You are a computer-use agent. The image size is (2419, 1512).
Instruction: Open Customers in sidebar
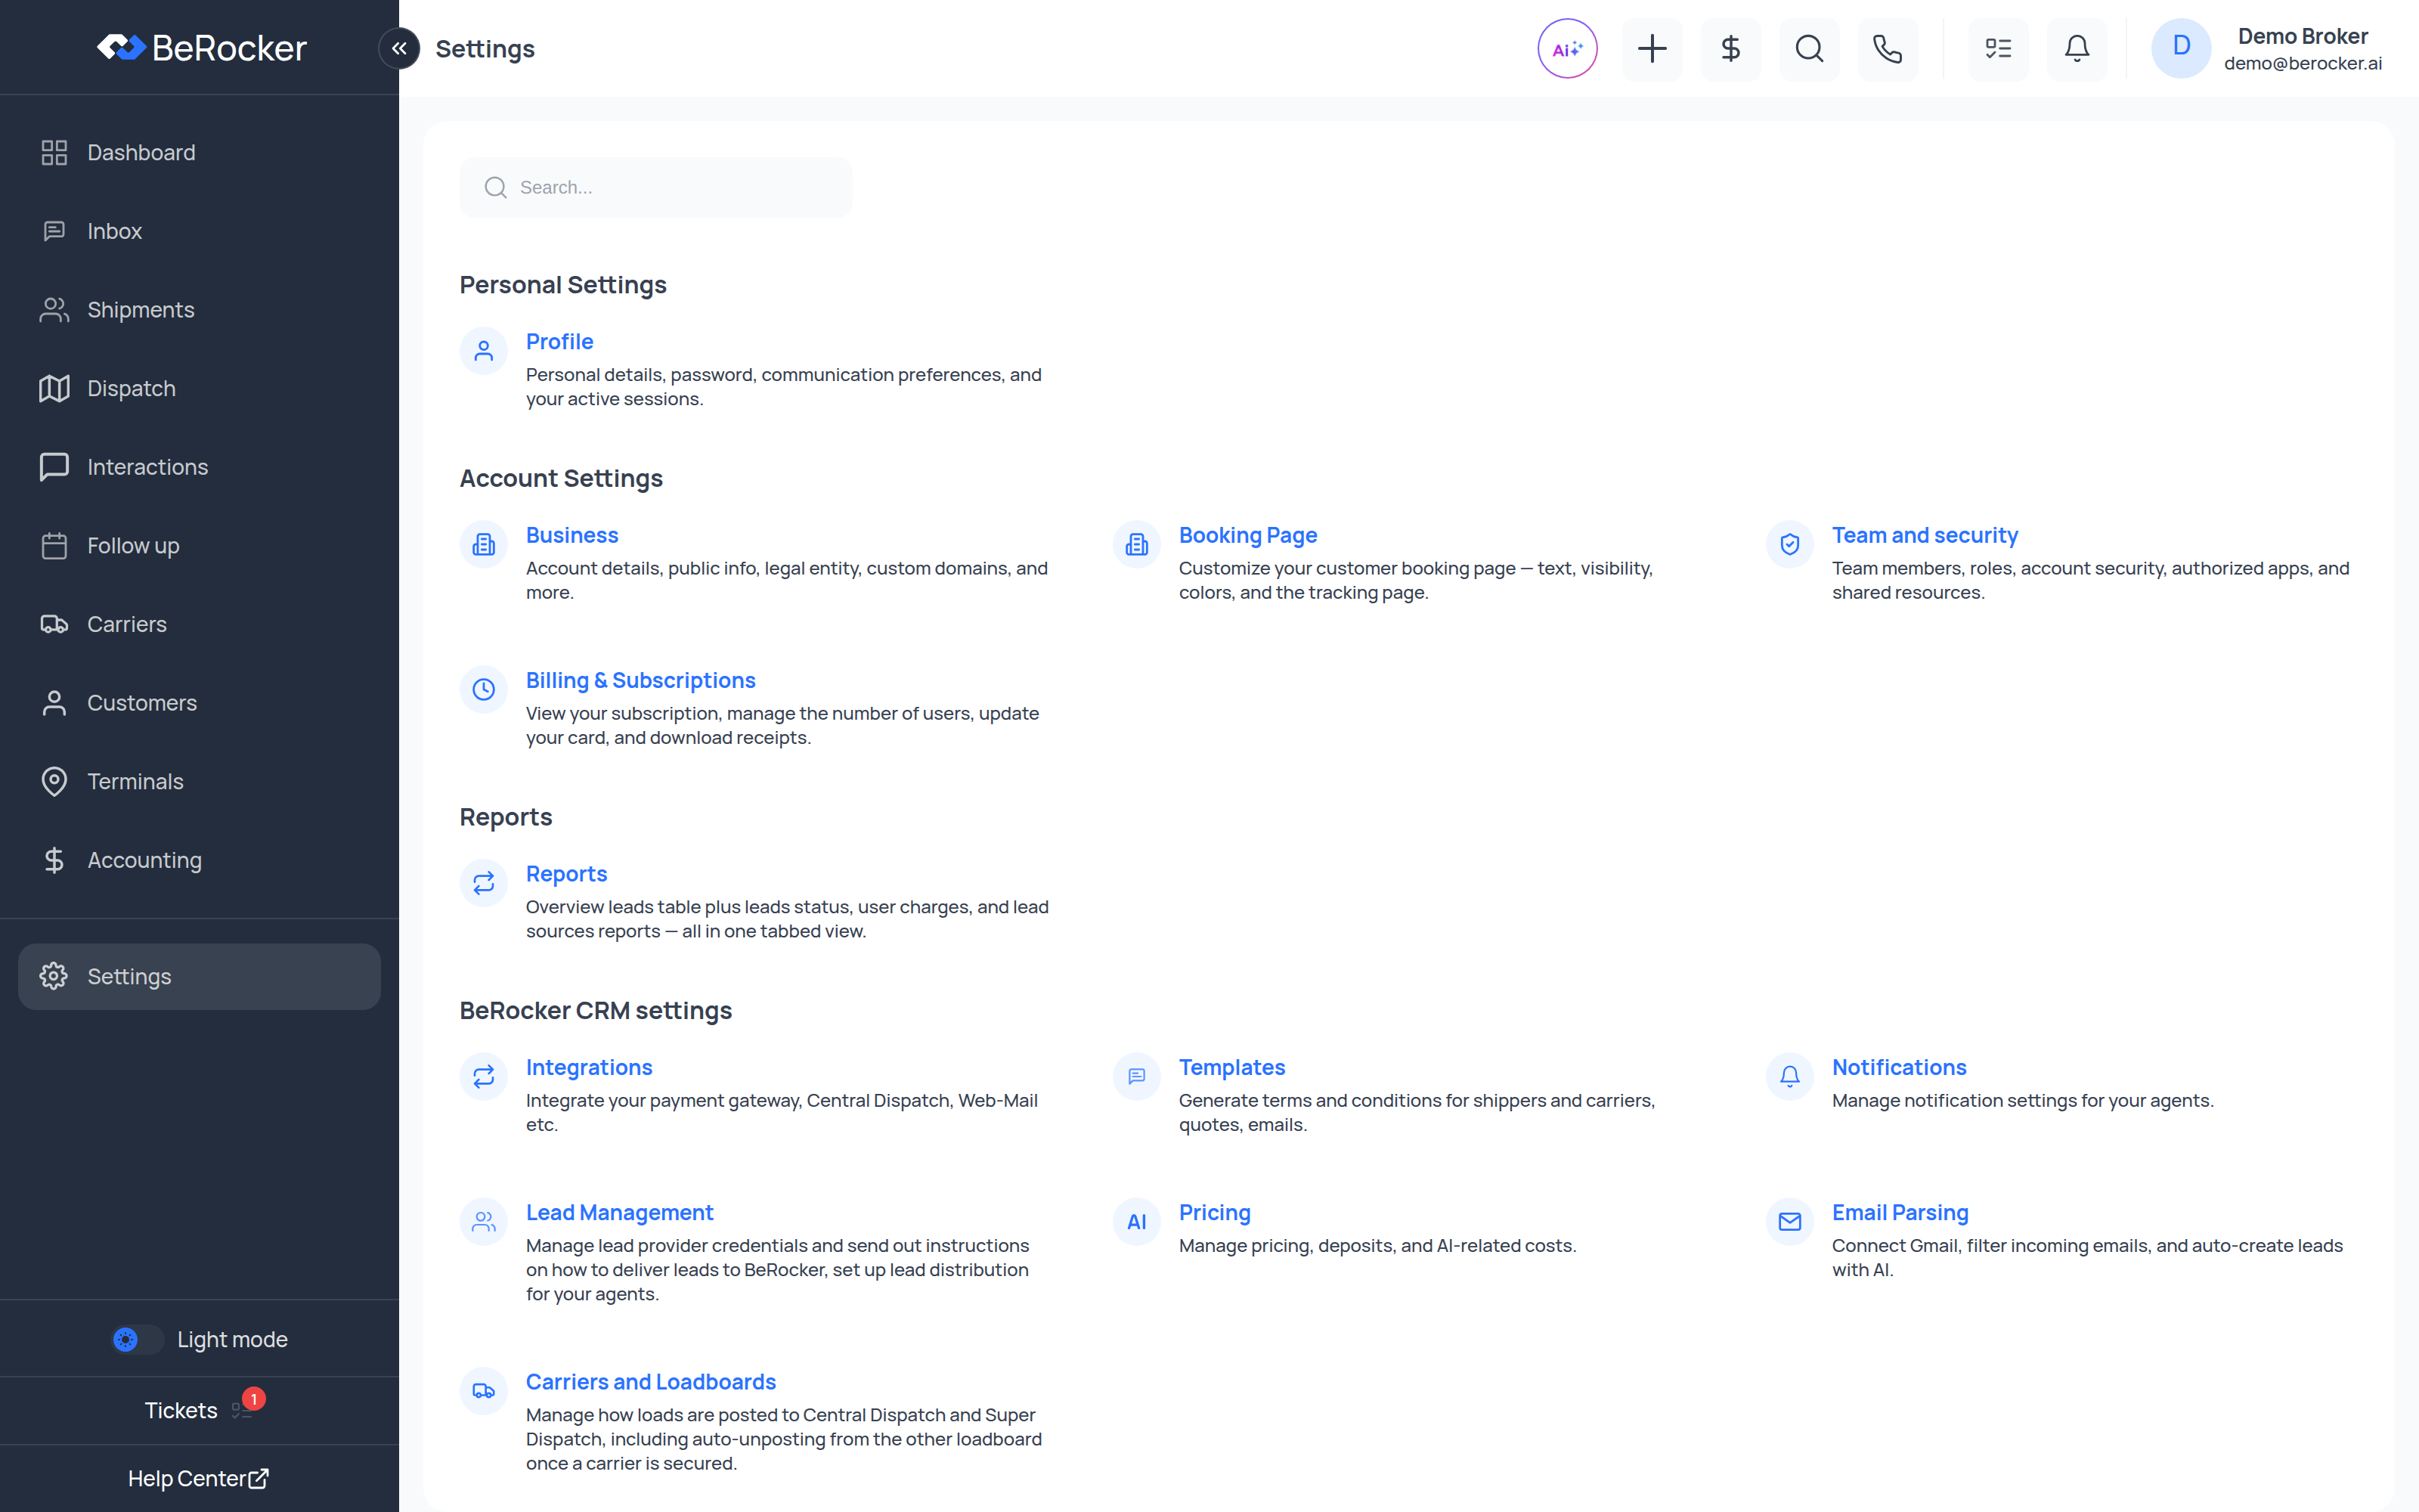click(x=200, y=703)
